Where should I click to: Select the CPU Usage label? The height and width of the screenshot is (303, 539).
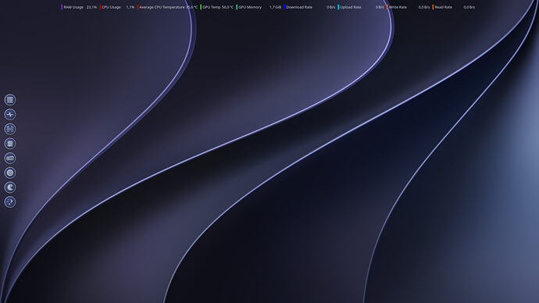(111, 7)
